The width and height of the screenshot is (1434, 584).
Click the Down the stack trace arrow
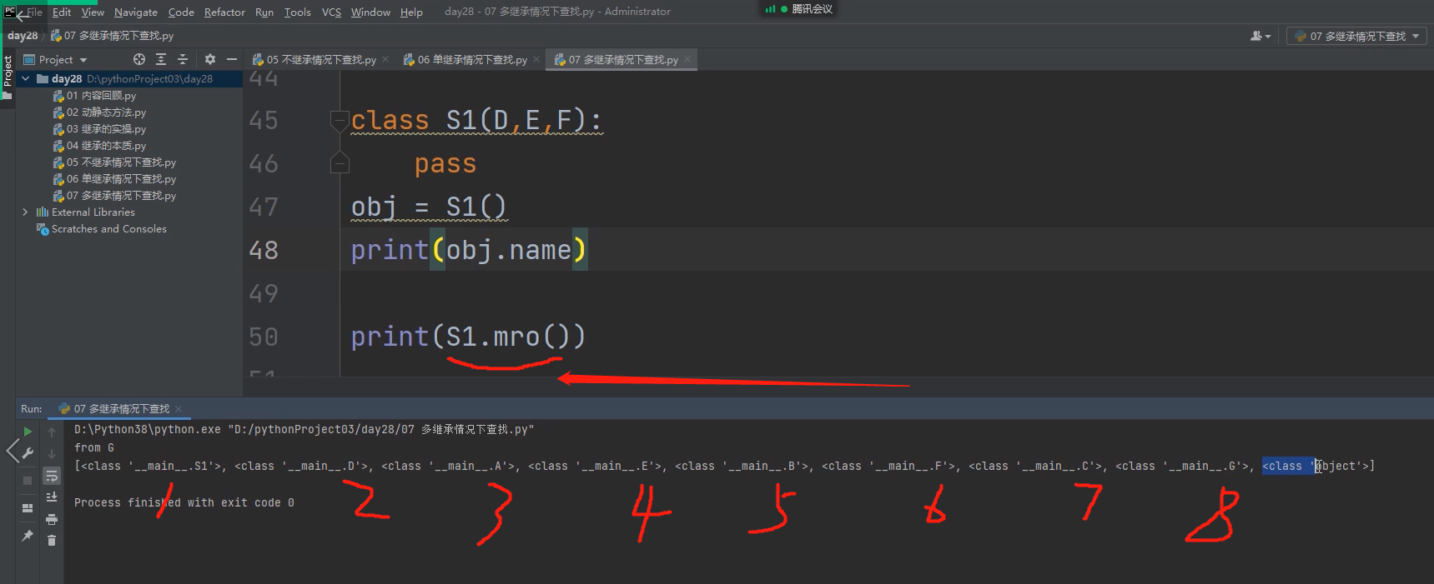click(x=52, y=454)
